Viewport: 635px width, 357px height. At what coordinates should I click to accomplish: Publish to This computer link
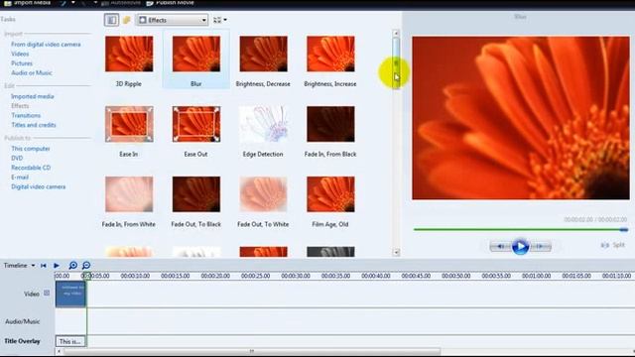pyautogui.click(x=31, y=149)
